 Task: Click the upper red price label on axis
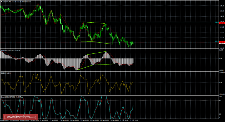(222, 23)
